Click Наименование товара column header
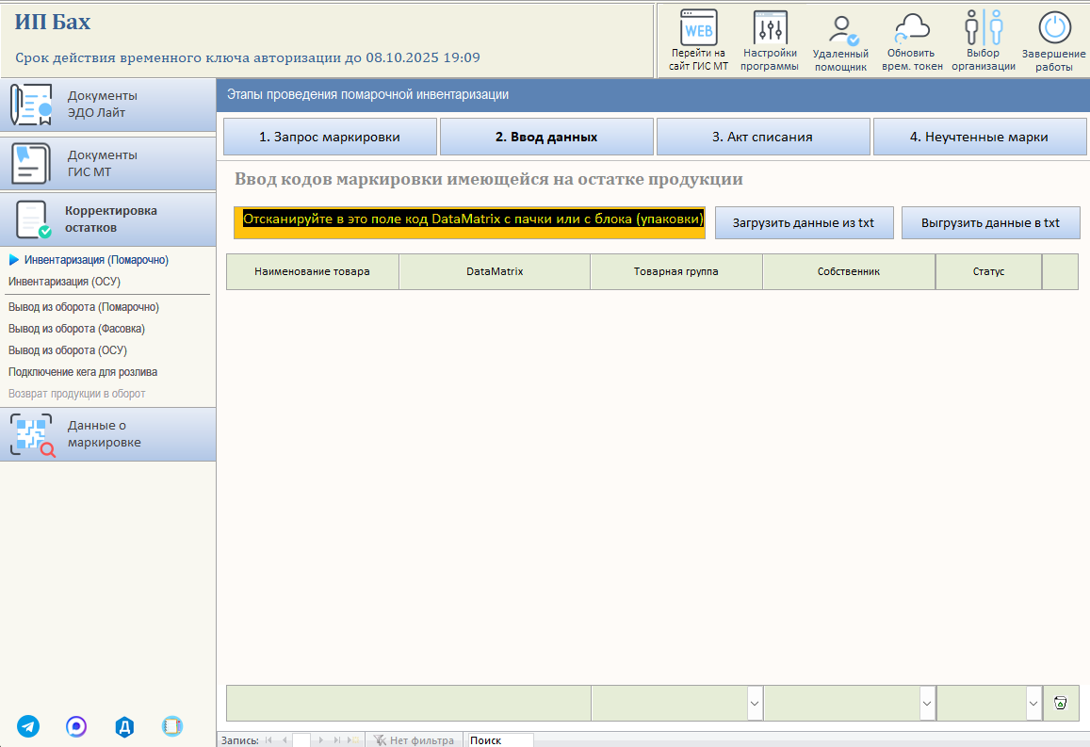Screen dimensions: 1090x747 [x=312, y=271]
